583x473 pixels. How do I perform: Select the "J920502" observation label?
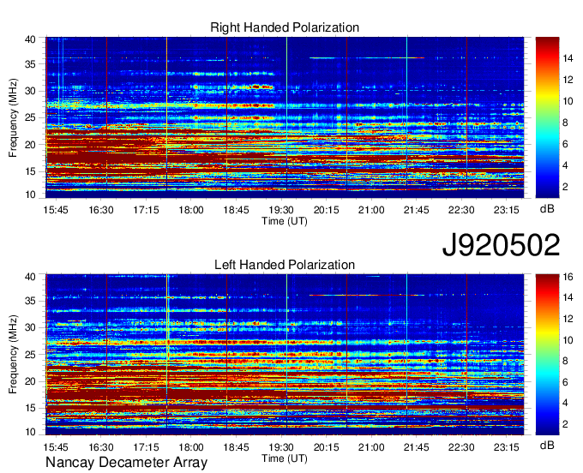(501, 245)
